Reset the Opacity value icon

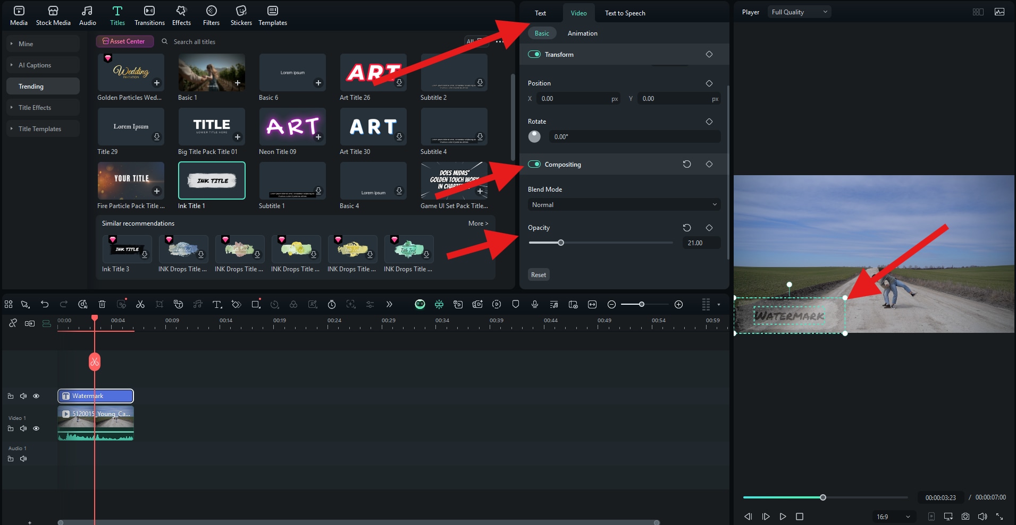687,228
